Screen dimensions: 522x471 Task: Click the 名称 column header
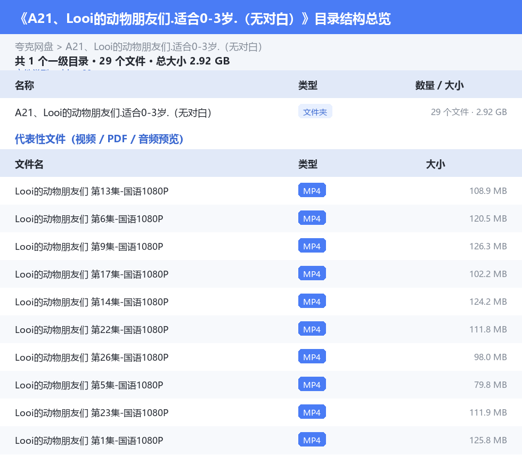tap(25, 85)
